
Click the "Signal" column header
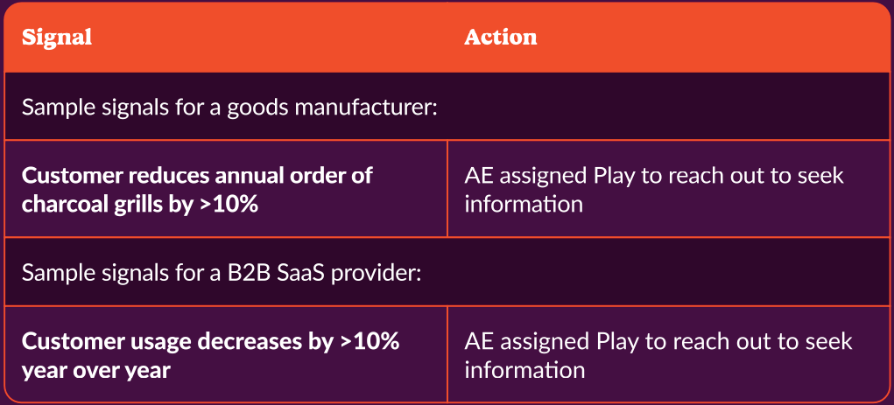pos(56,38)
